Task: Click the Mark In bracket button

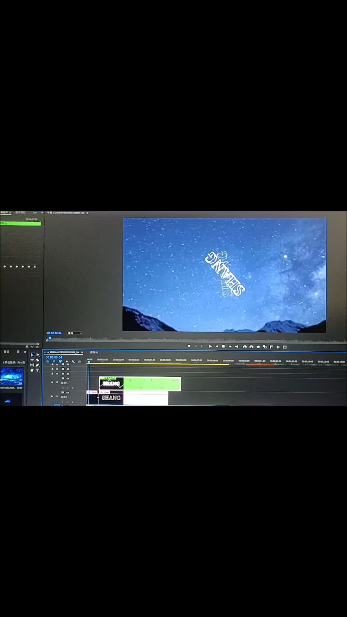Action: click(x=196, y=346)
